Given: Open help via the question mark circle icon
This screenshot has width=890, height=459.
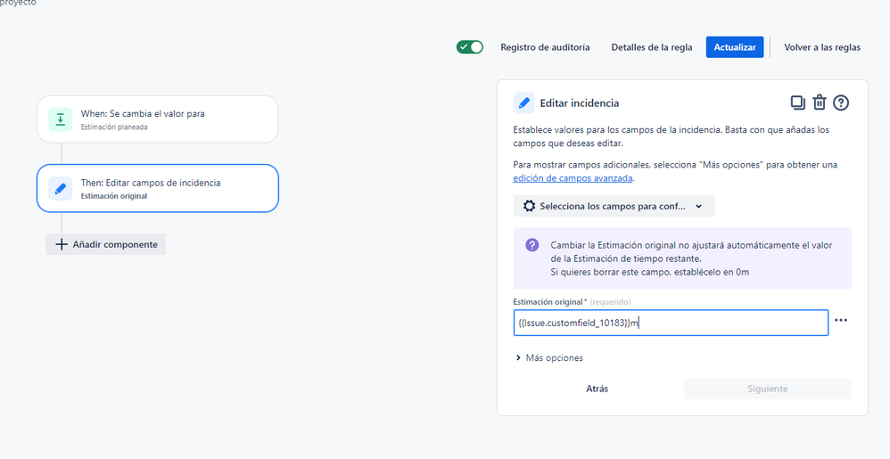Looking at the screenshot, I should pos(841,102).
